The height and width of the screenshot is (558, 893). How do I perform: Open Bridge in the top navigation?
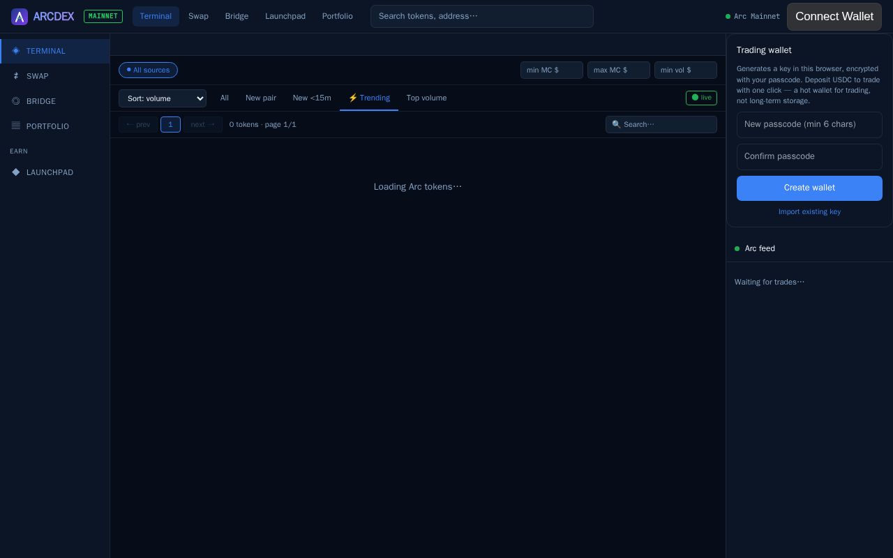pos(237,16)
